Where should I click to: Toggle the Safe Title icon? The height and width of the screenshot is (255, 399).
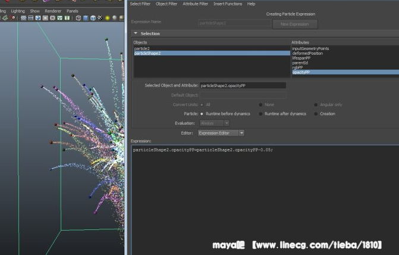67,18
